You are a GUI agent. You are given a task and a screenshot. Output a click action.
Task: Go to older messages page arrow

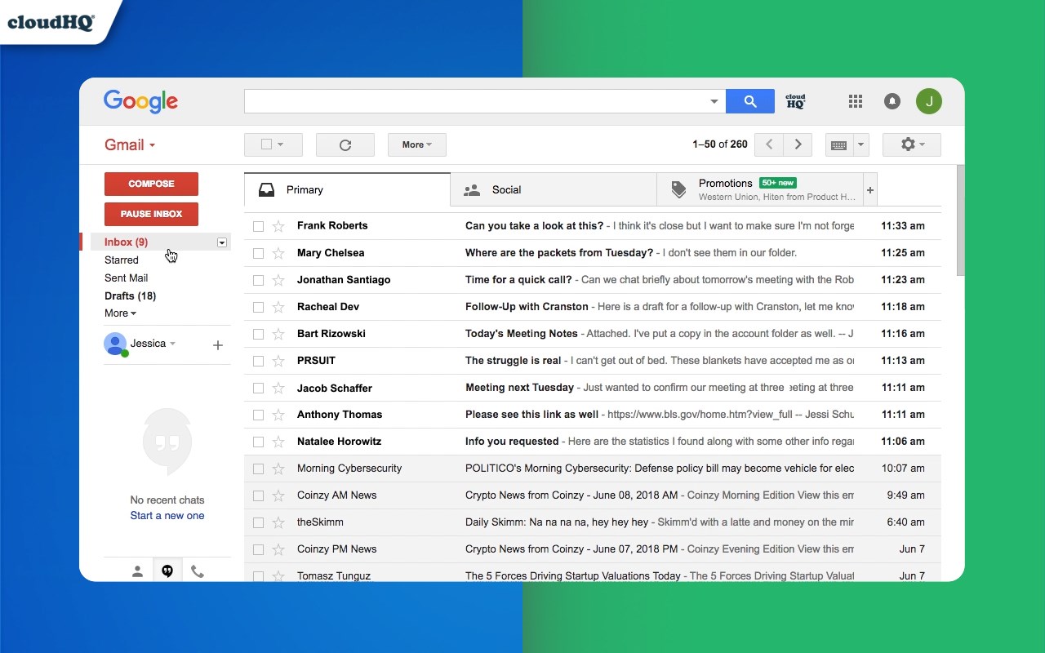tap(798, 144)
